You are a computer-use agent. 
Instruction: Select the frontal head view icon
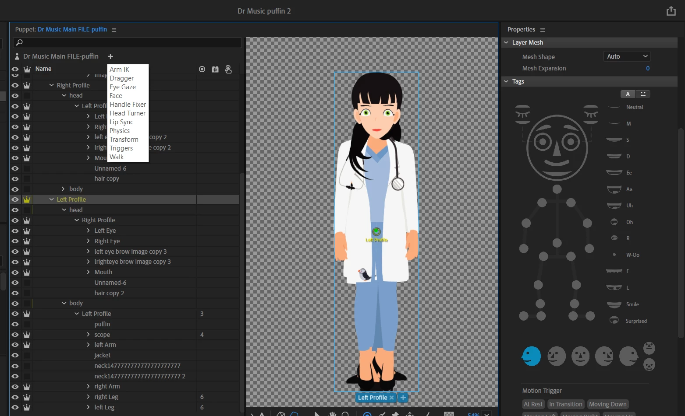click(x=580, y=356)
